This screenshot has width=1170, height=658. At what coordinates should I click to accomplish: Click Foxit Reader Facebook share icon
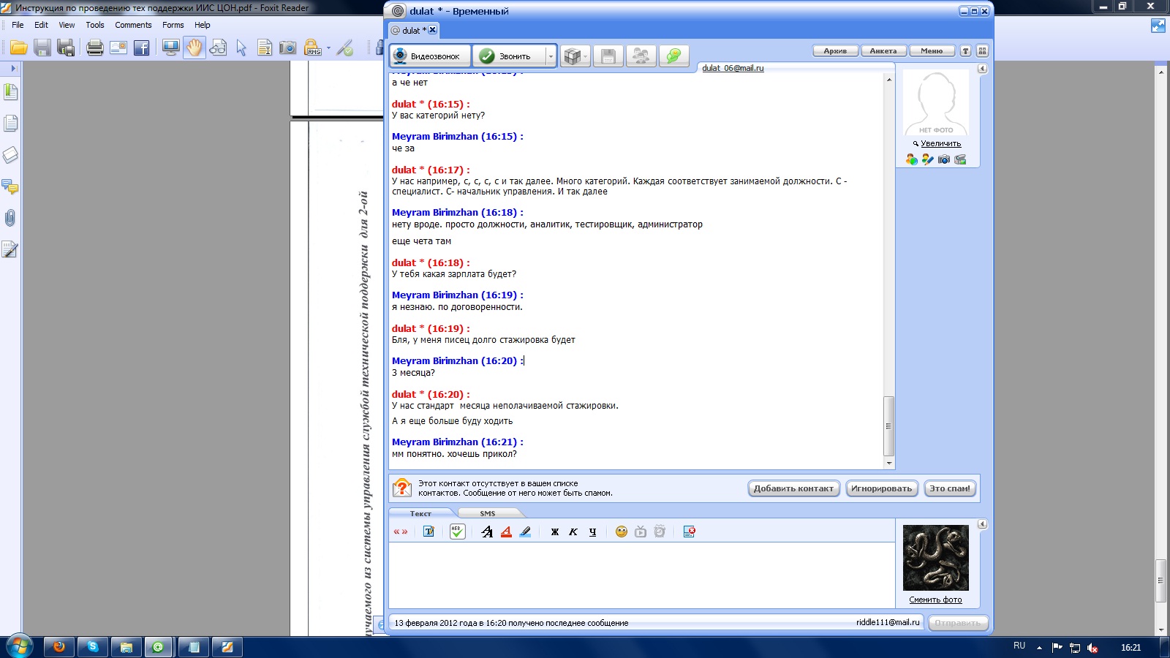point(142,48)
